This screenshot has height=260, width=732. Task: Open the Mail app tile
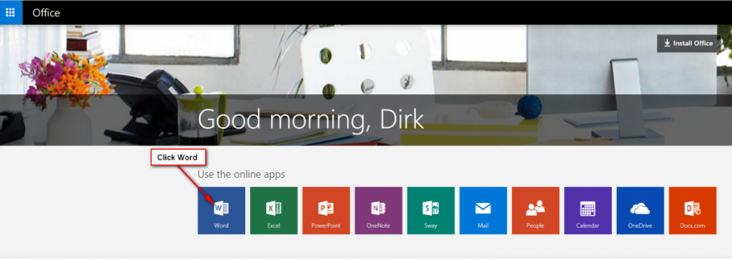pyautogui.click(x=483, y=211)
